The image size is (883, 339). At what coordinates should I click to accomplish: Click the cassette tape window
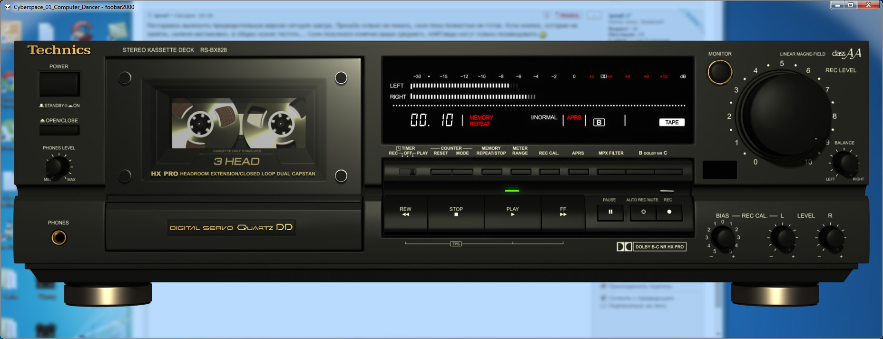(x=239, y=123)
